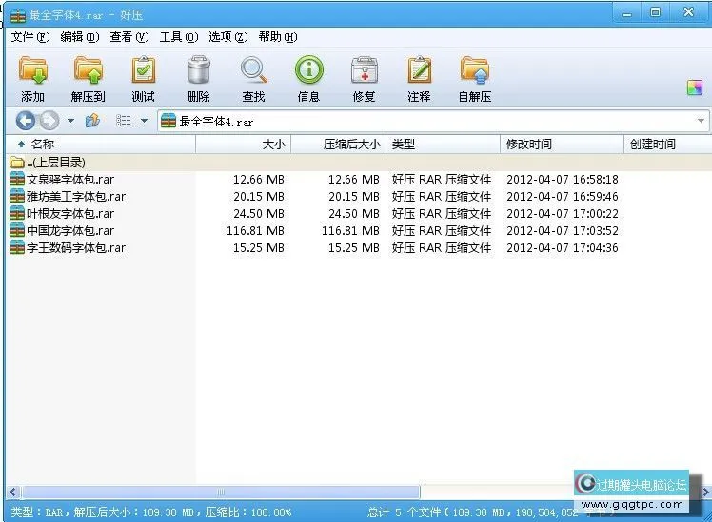712x522 pixels.
Task: Select 叶根友字体包.rar file
Action: [x=70, y=213]
